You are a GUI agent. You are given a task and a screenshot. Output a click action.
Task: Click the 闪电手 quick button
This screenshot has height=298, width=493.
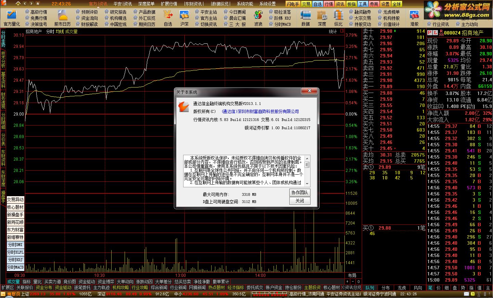pyautogui.click(x=293, y=4)
